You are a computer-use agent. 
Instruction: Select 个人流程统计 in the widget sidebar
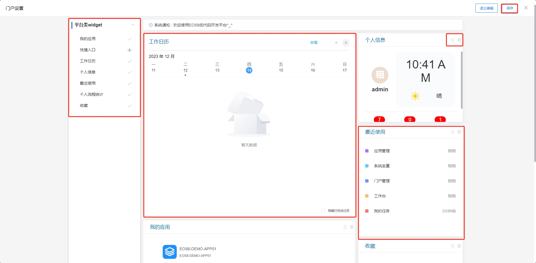[x=91, y=94]
